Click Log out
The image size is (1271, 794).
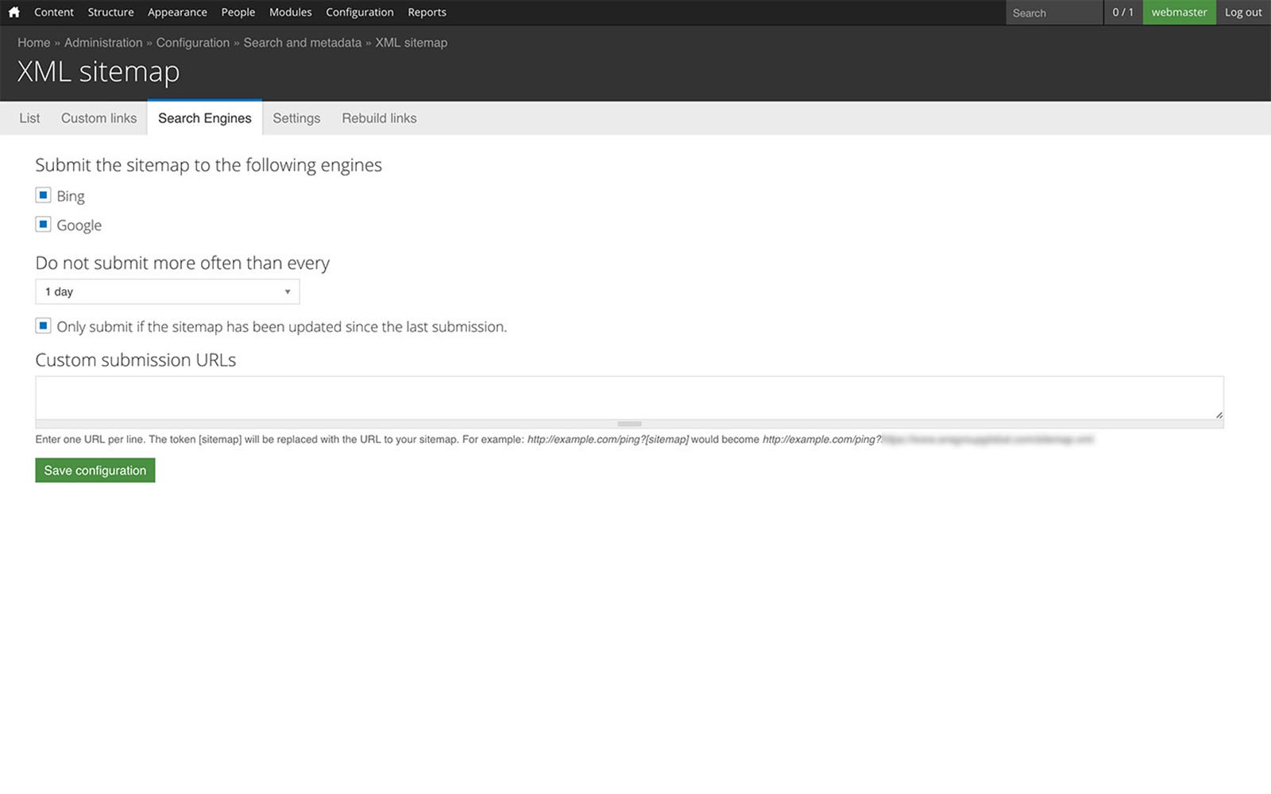coord(1243,12)
